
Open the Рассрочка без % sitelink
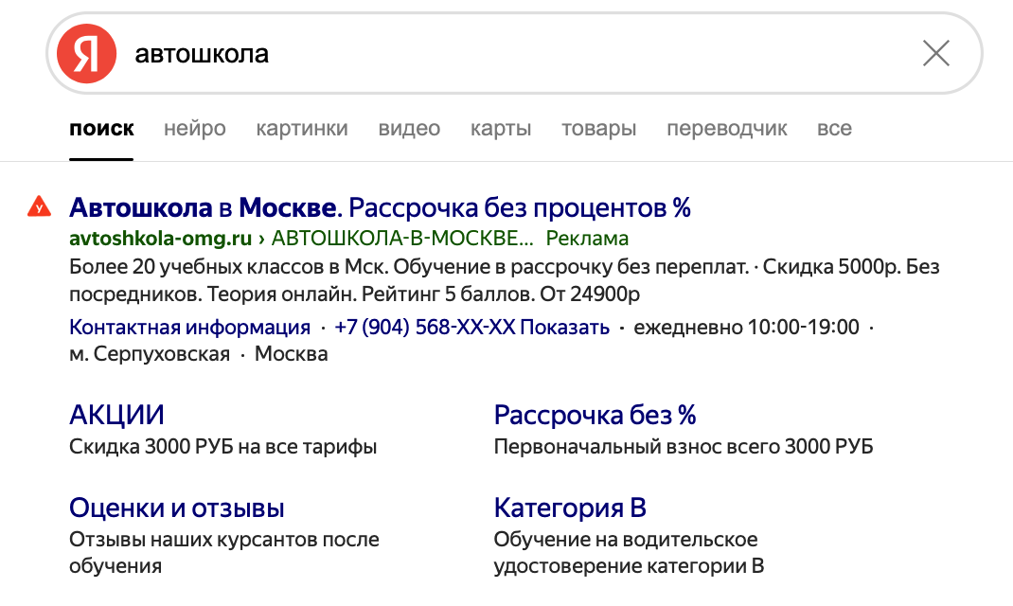595,415
